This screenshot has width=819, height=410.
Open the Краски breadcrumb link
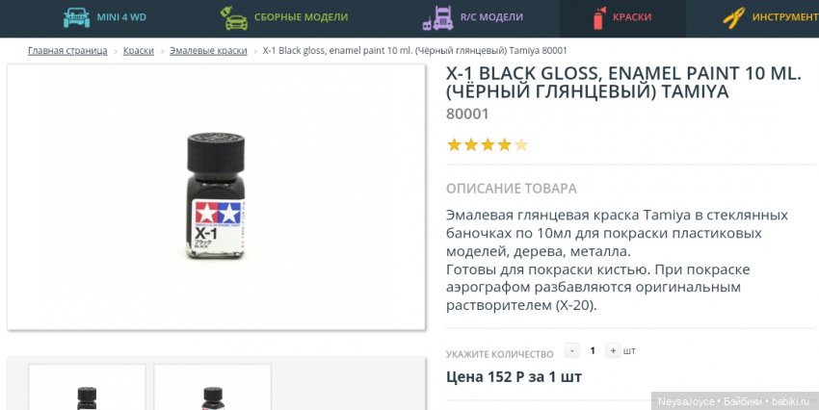[x=139, y=51]
